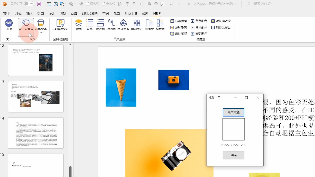The image size is (315, 177).
Task: Open the customize quick access toolbar dropdown
Action: (x=179, y=4)
